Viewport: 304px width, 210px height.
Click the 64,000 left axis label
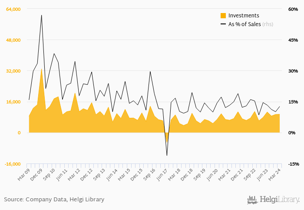[13, 9]
